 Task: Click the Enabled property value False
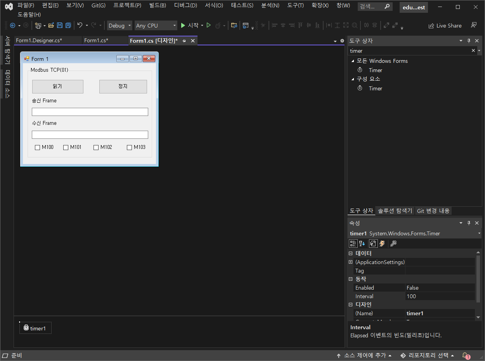point(440,288)
